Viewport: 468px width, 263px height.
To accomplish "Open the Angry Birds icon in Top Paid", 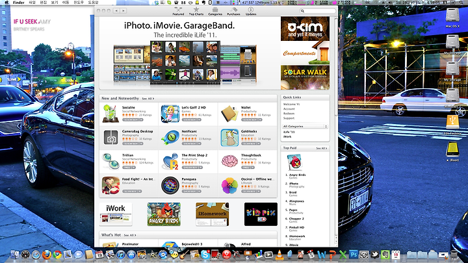I will click(294, 162).
